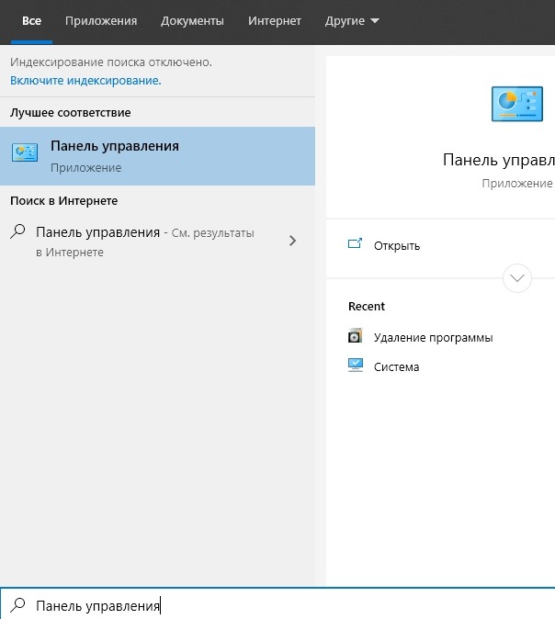The height and width of the screenshot is (619, 555).
Task: Click Включите индексирование link
Action: coord(85,81)
